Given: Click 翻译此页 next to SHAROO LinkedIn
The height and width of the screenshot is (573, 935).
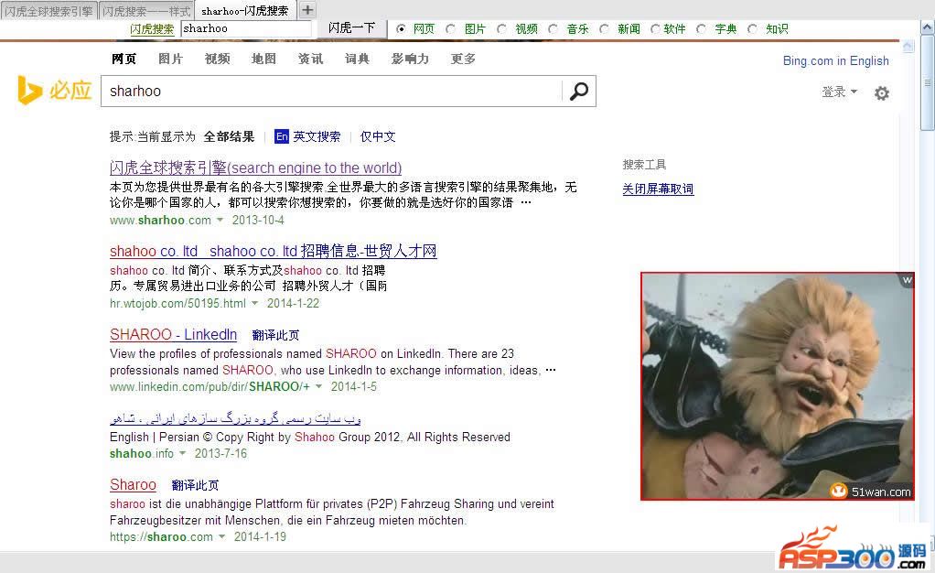Looking at the screenshot, I should click(x=275, y=335).
